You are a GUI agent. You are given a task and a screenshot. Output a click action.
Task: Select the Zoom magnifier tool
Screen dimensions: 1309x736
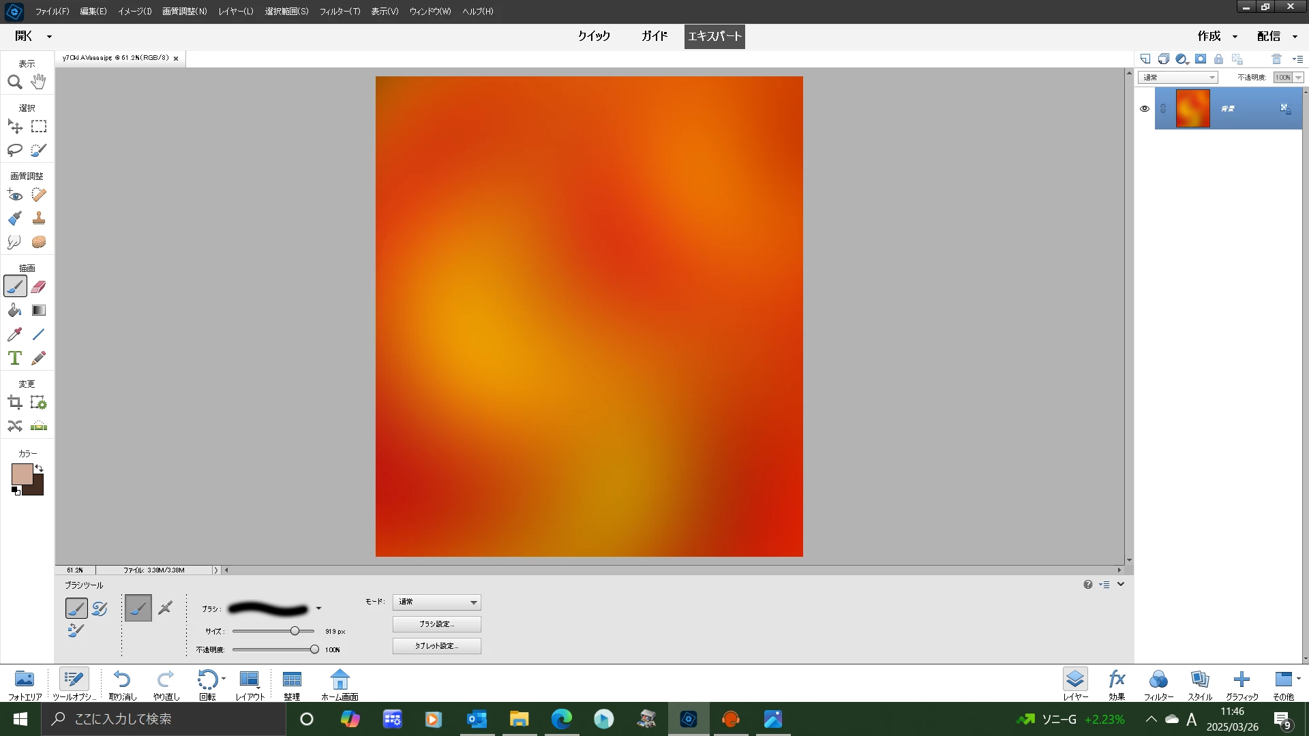coord(14,82)
